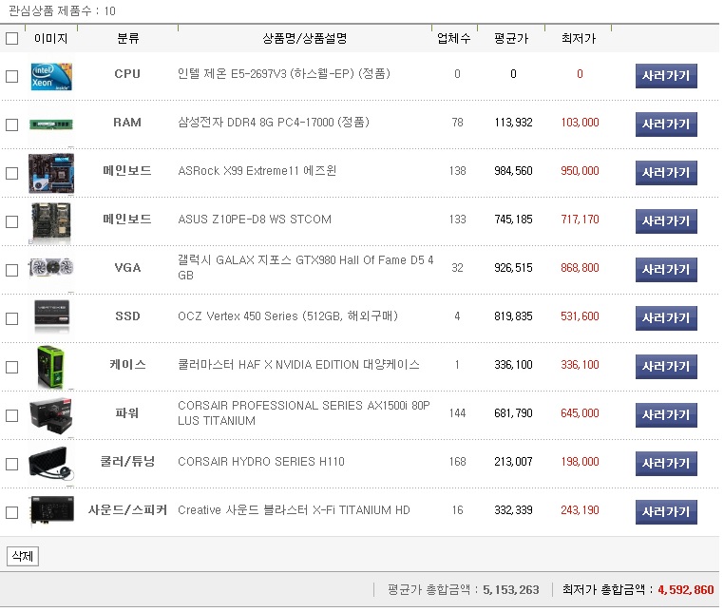This screenshot has height=612, width=724.
Task: Tick the checkbox for the CPU row
Action: pos(12,76)
